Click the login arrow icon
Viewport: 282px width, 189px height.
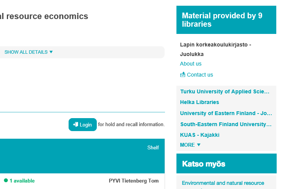tap(75, 125)
